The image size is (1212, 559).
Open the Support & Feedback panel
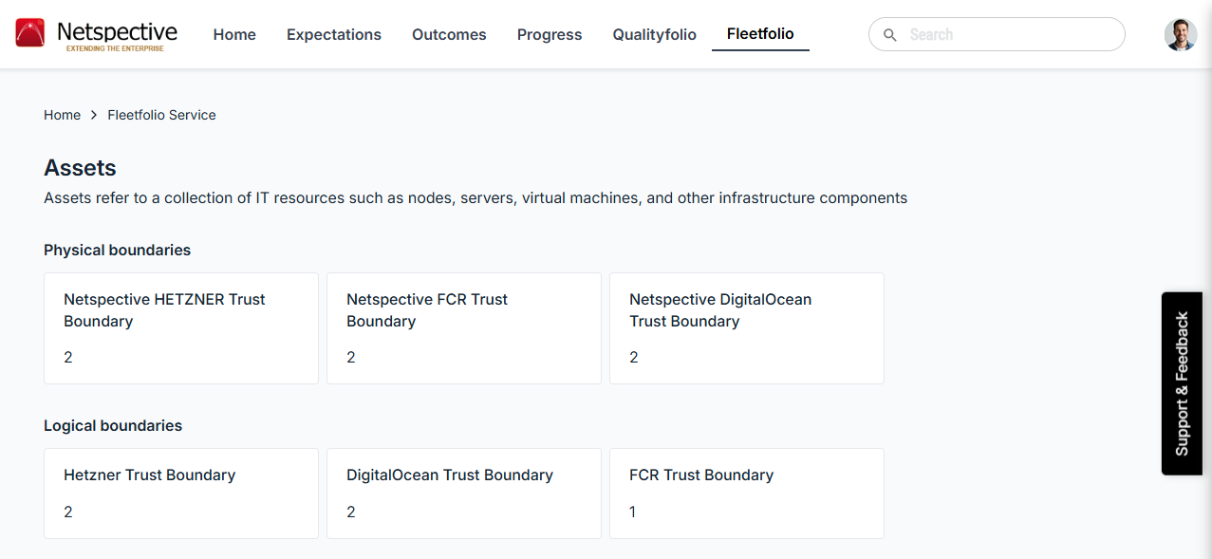[x=1182, y=383]
